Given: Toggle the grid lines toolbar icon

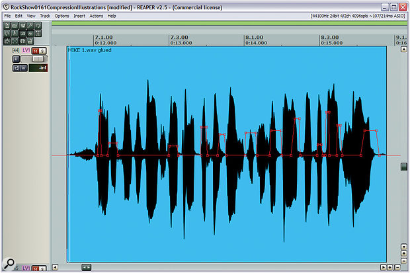Looking at the screenshot, I should (15, 41).
